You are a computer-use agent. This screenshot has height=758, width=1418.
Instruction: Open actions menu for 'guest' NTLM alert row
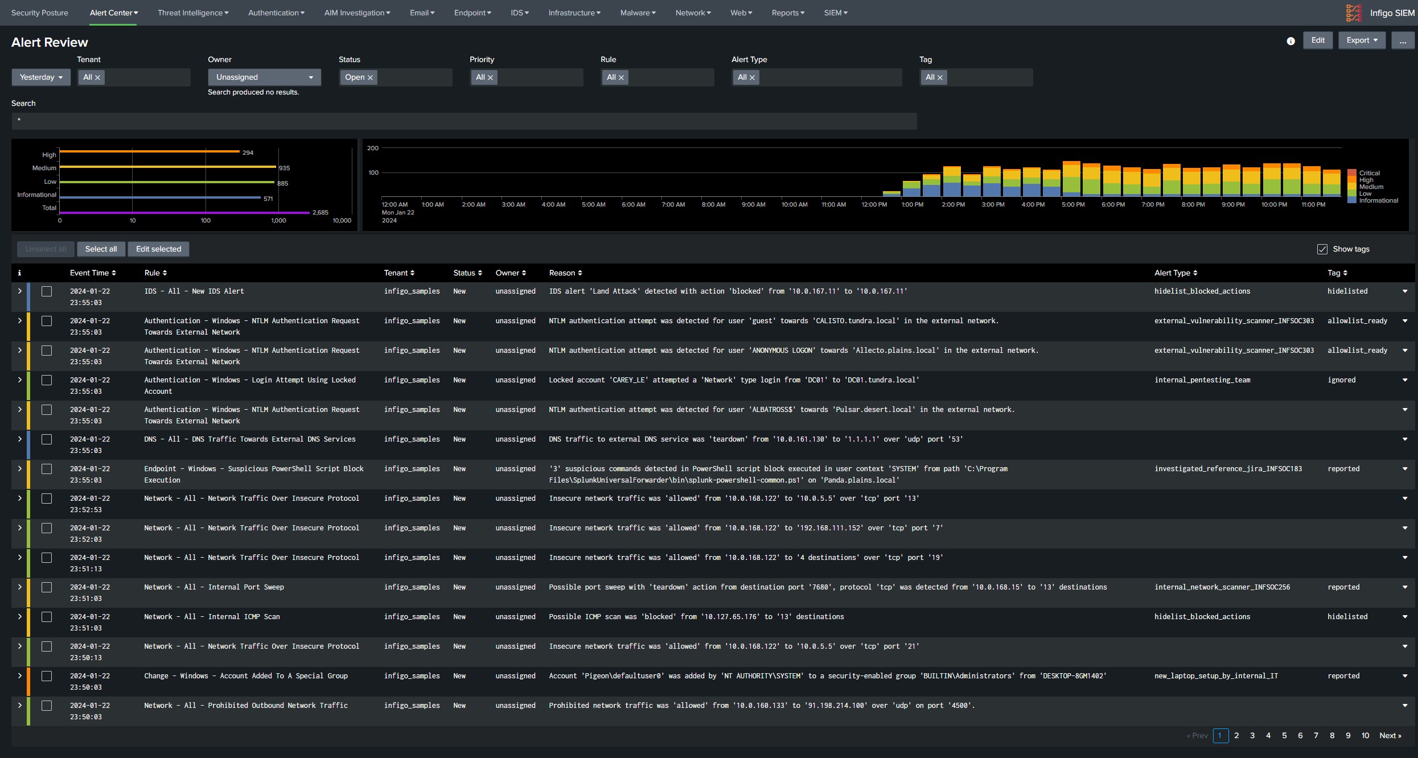coord(1405,321)
